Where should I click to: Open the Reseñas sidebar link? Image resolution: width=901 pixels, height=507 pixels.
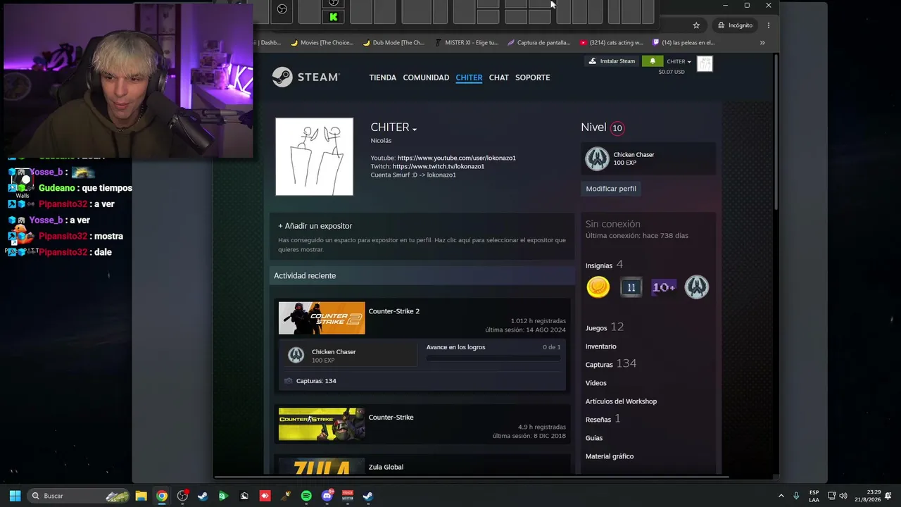tap(603, 419)
